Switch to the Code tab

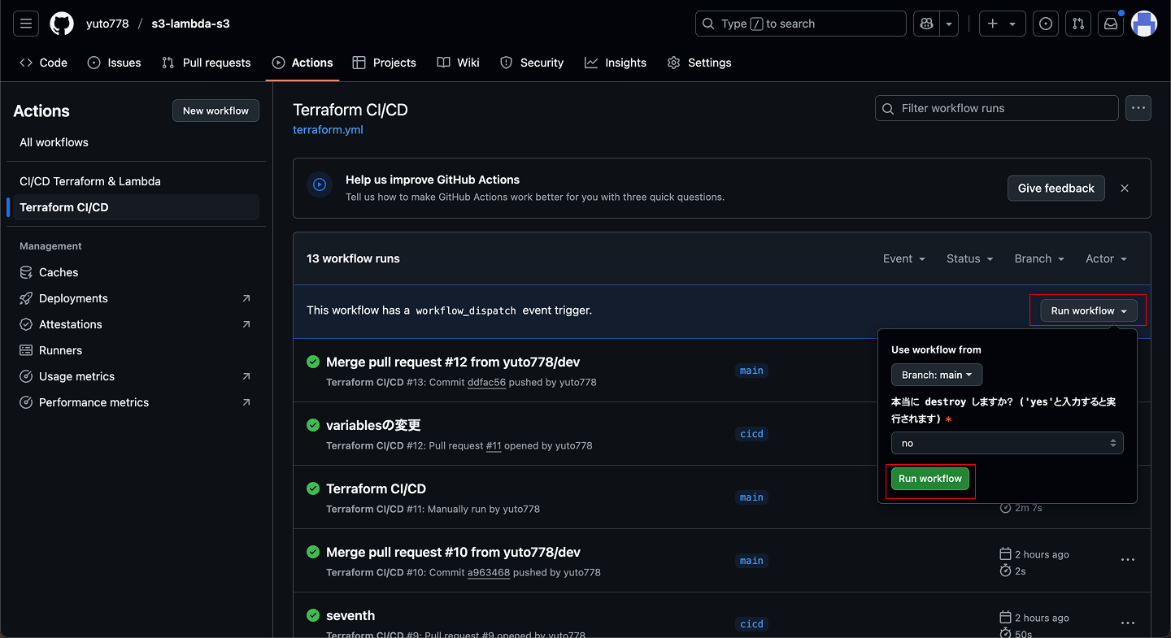point(43,63)
